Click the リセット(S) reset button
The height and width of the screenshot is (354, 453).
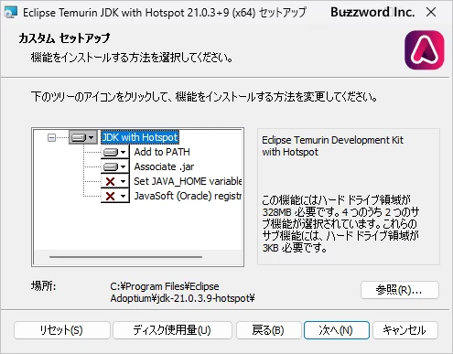coord(62,330)
